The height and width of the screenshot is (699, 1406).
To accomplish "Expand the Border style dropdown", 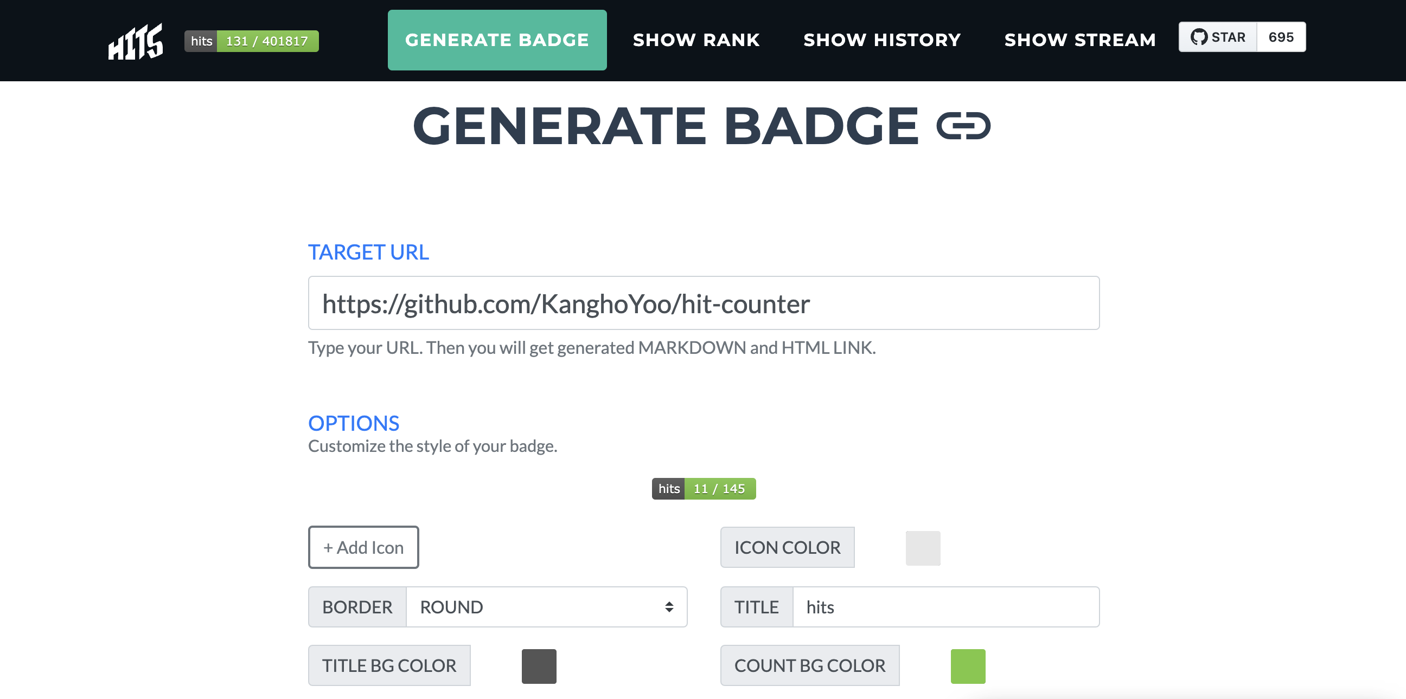I will point(546,607).
